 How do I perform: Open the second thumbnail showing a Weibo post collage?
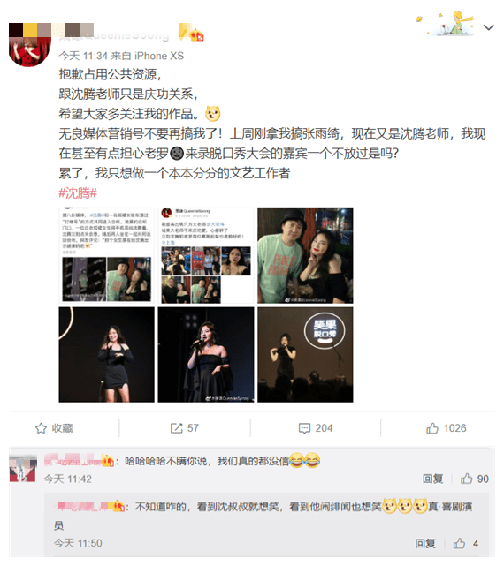click(206, 255)
